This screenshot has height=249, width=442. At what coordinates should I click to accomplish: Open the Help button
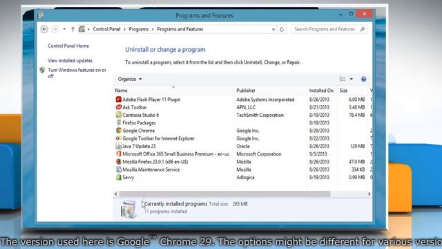(x=364, y=79)
